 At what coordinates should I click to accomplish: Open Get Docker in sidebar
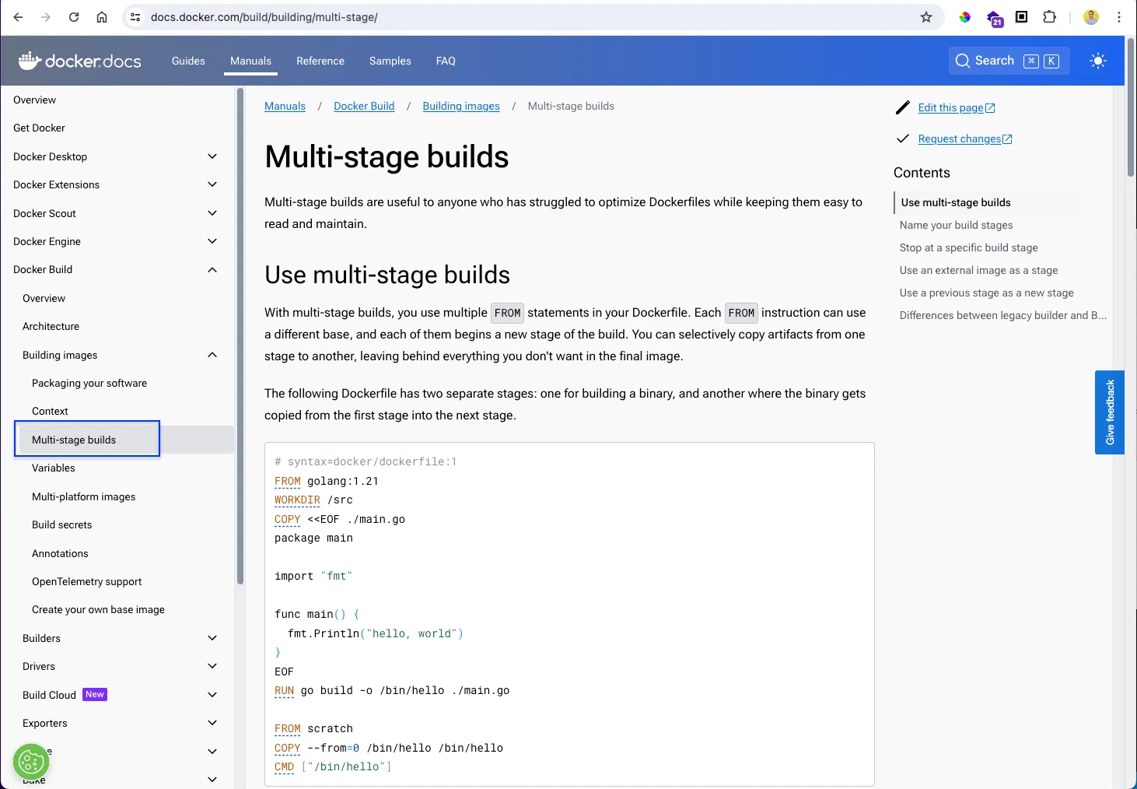39,128
